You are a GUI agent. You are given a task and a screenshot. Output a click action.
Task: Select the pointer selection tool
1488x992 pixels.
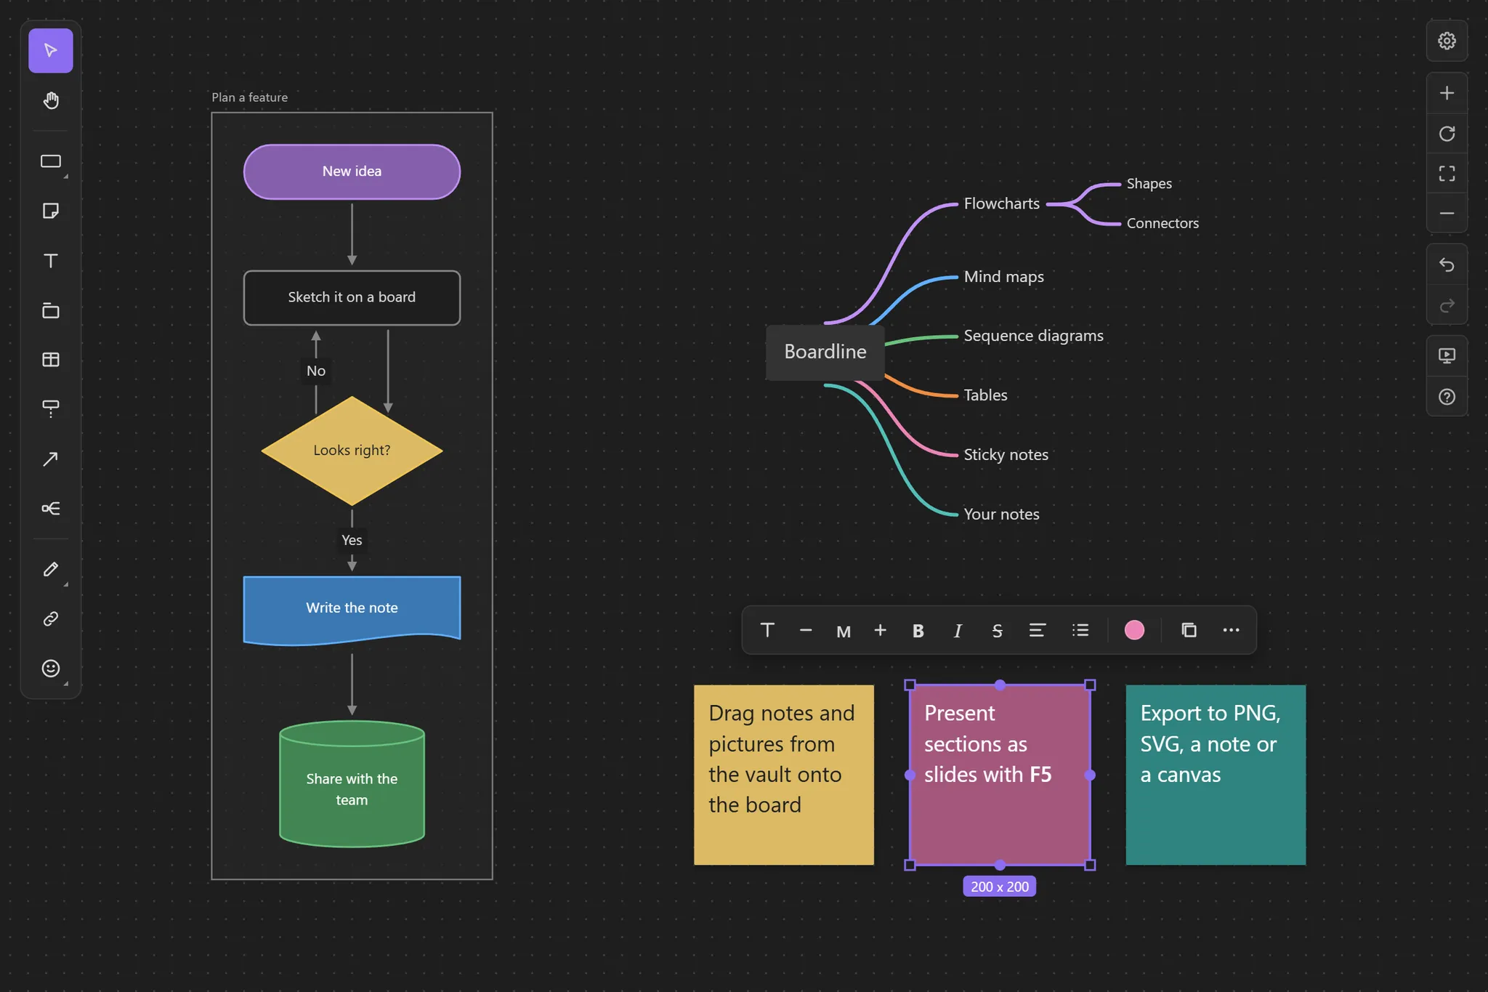(50, 50)
